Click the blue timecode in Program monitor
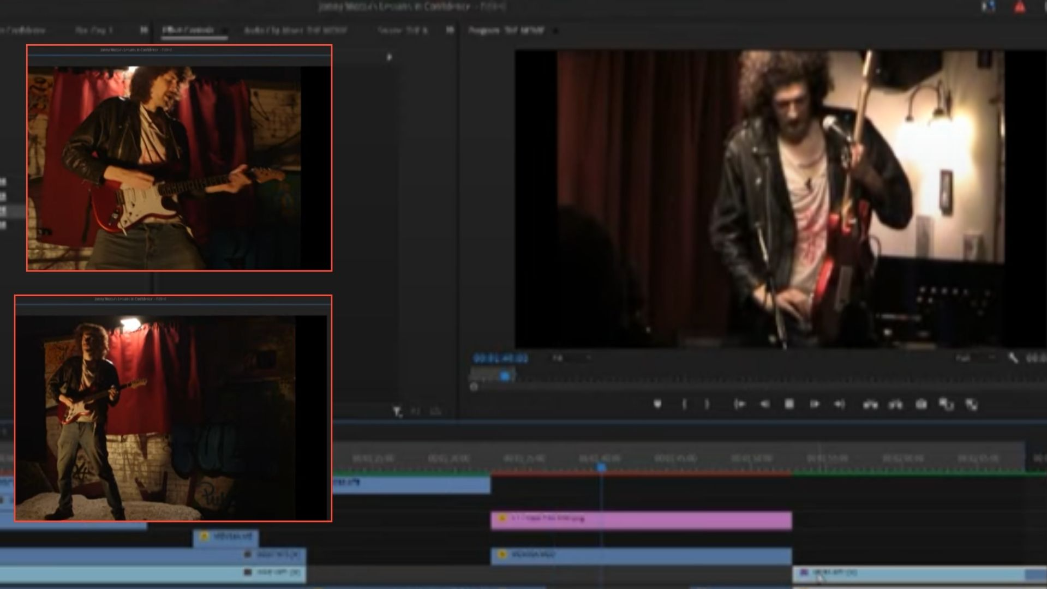 click(500, 358)
